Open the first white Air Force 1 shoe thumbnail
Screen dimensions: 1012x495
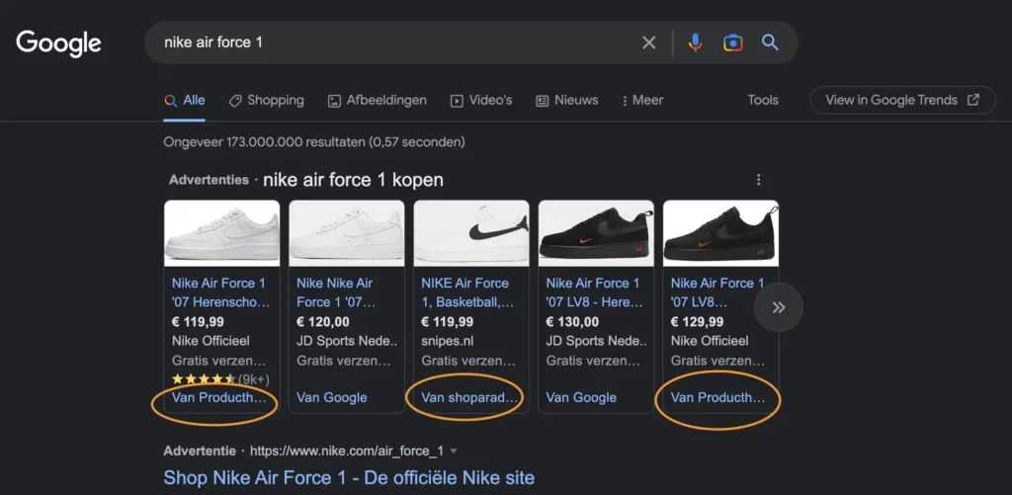pyautogui.click(x=222, y=233)
